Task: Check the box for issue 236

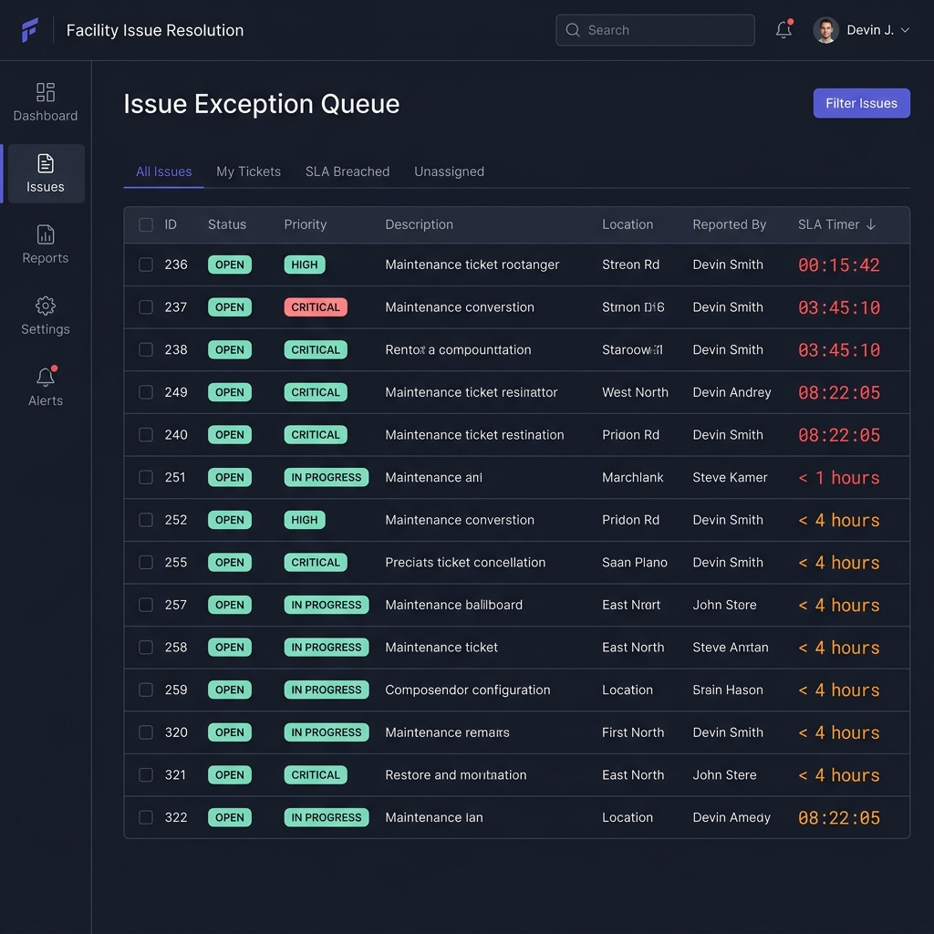Action: (x=146, y=265)
